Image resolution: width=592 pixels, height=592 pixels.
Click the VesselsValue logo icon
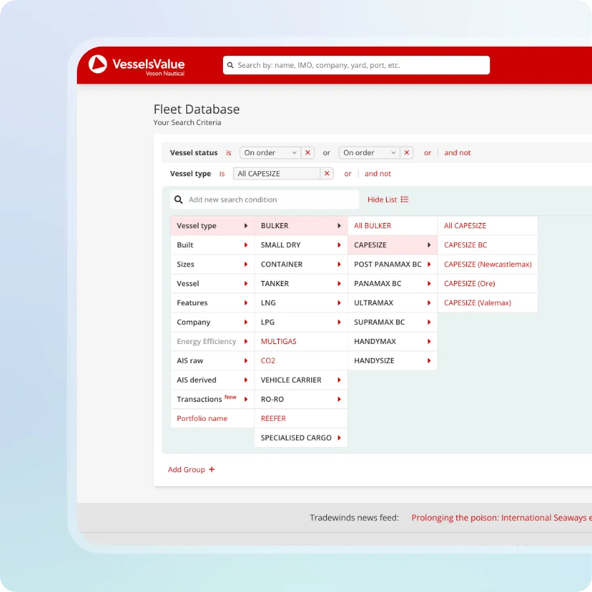click(97, 64)
